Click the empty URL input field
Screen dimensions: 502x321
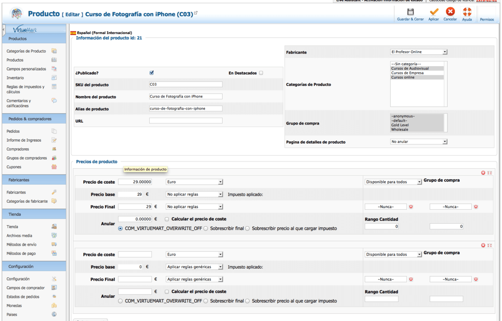tap(186, 121)
